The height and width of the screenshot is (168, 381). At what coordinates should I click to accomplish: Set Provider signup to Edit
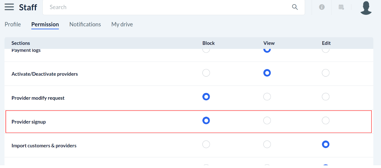click(x=325, y=121)
